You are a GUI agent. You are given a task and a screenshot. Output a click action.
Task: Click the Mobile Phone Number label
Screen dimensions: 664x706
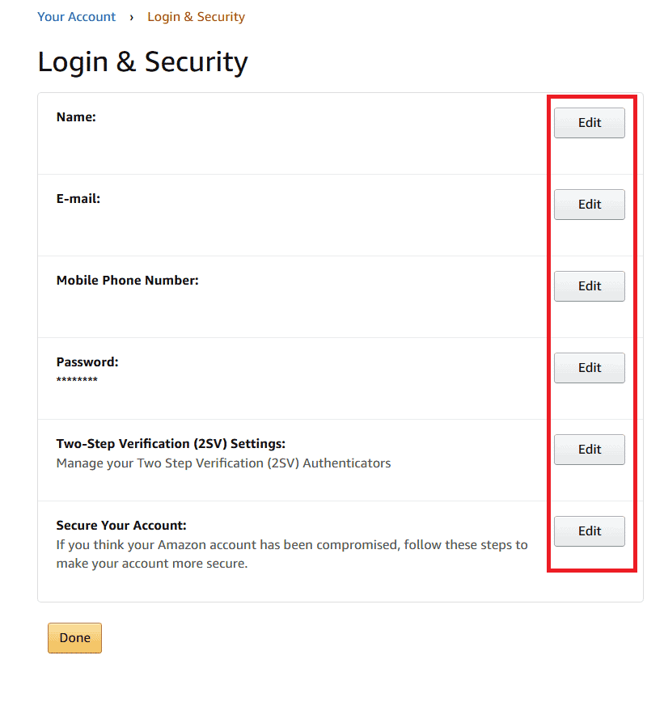click(x=129, y=280)
